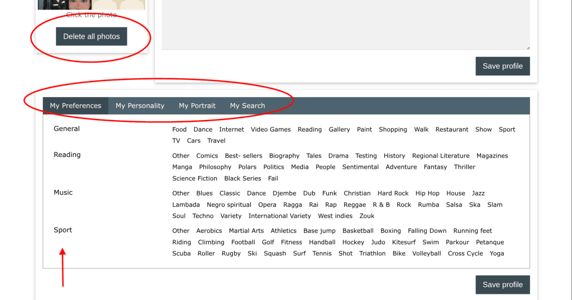
Task: Choose Basketball in Sport preferences
Action: pyautogui.click(x=358, y=231)
